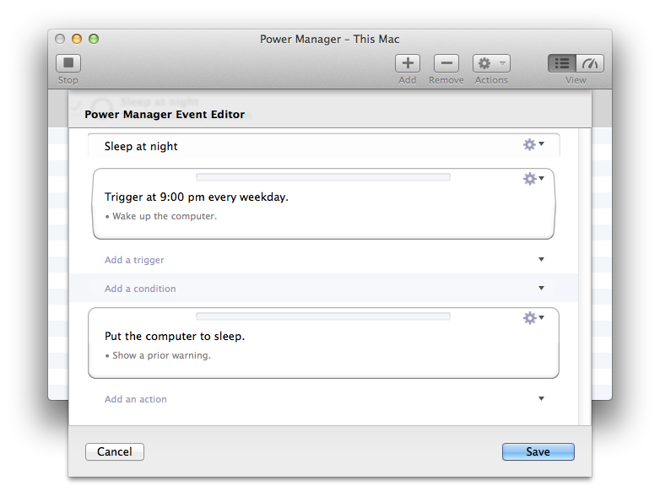Viewport: 660px width, 486px height.
Task: Expand the Add a condition dropdown arrow
Action: pos(541,288)
